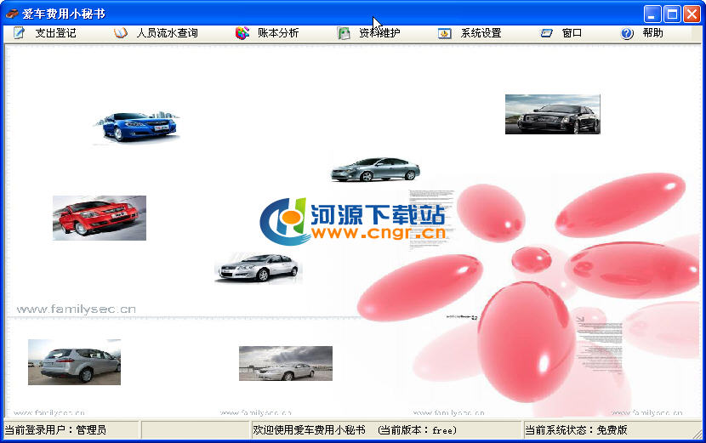Screen dimensions: 706x443
Task: Click status text (当前版本：free)
Action: pyautogui.click(x=418, y=430)
